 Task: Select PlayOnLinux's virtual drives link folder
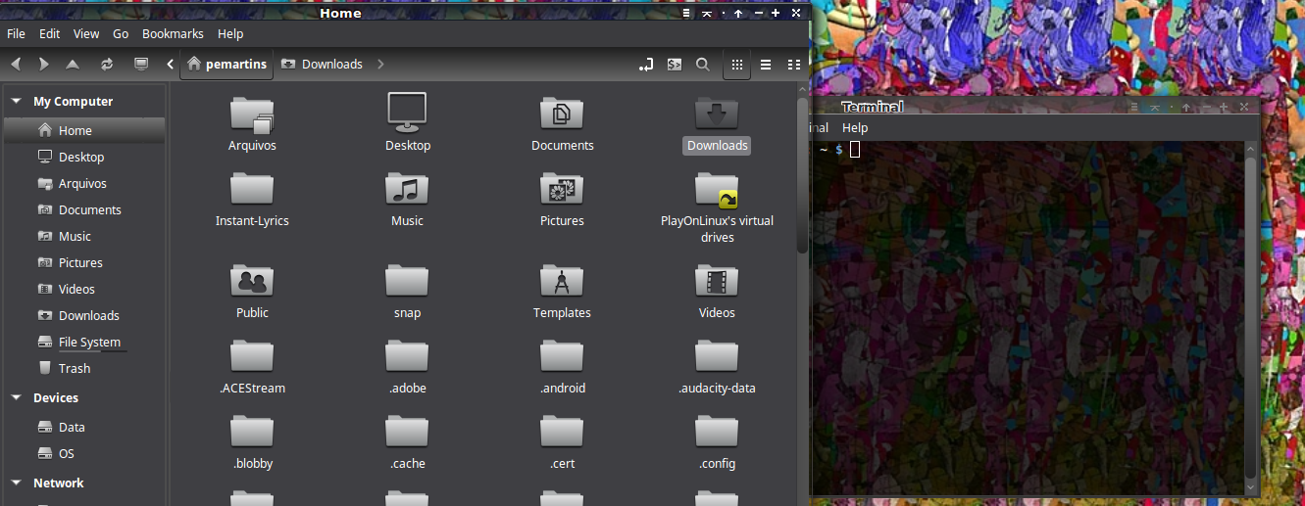point(717,190)
